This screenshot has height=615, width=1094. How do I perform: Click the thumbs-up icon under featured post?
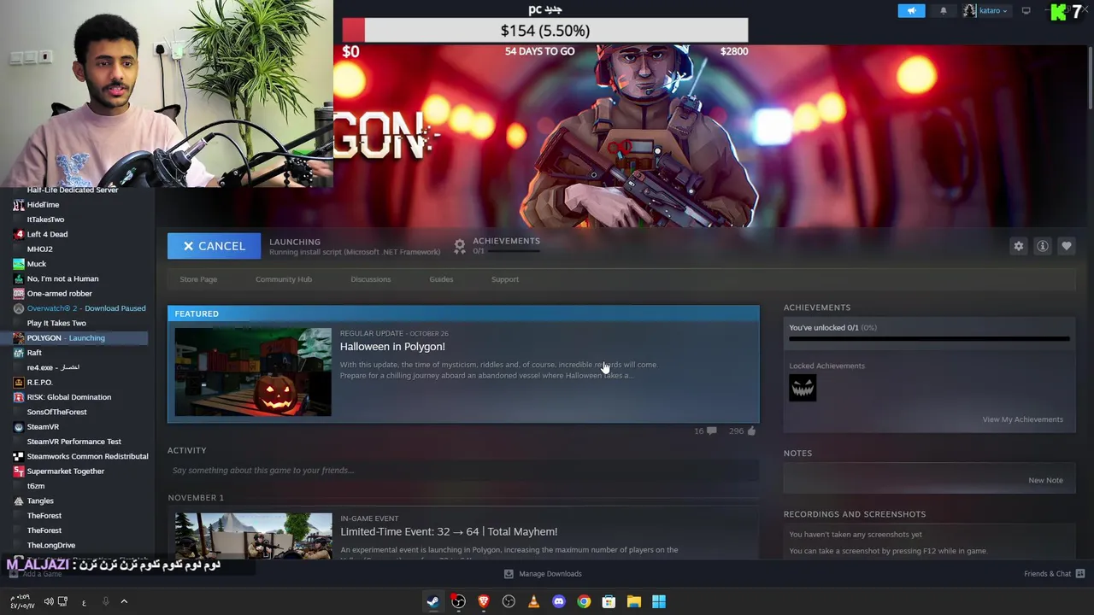[x=751, y=431]
